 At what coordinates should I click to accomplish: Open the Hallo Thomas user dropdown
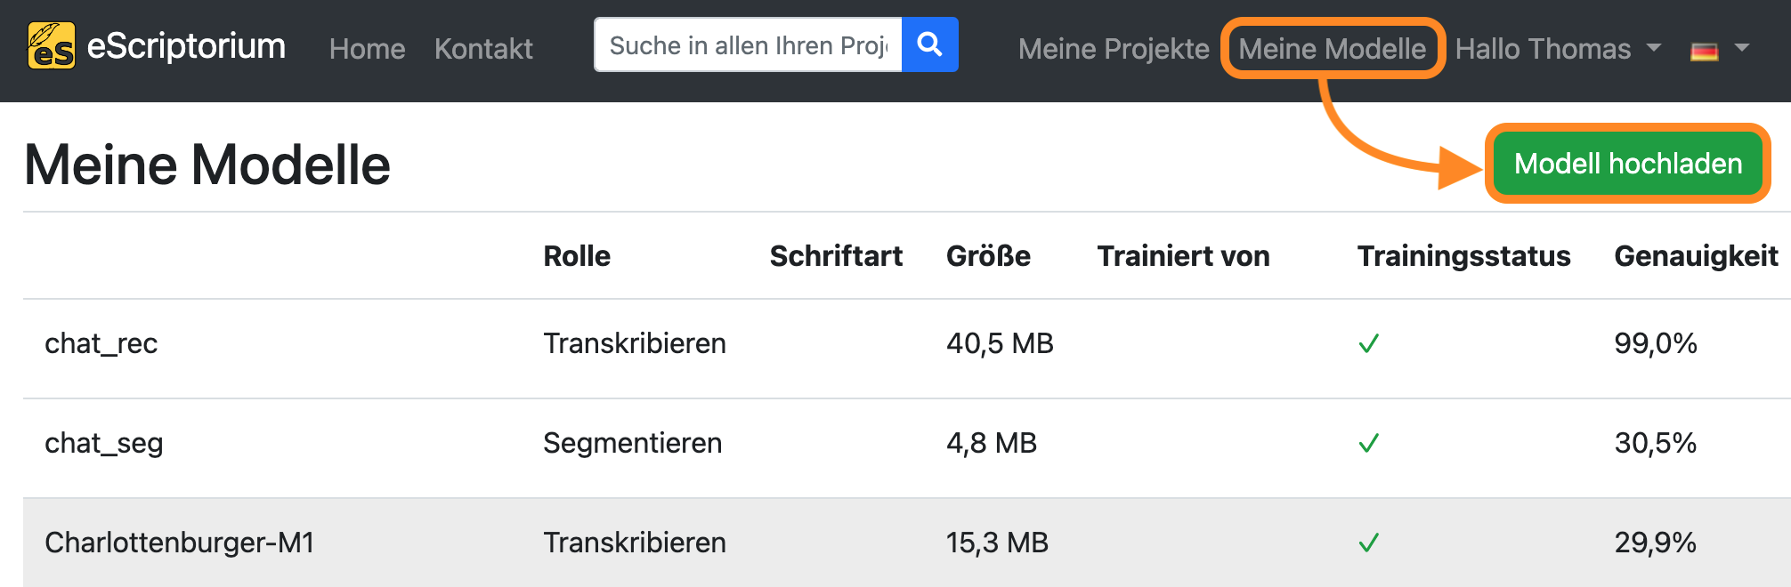1558,49
